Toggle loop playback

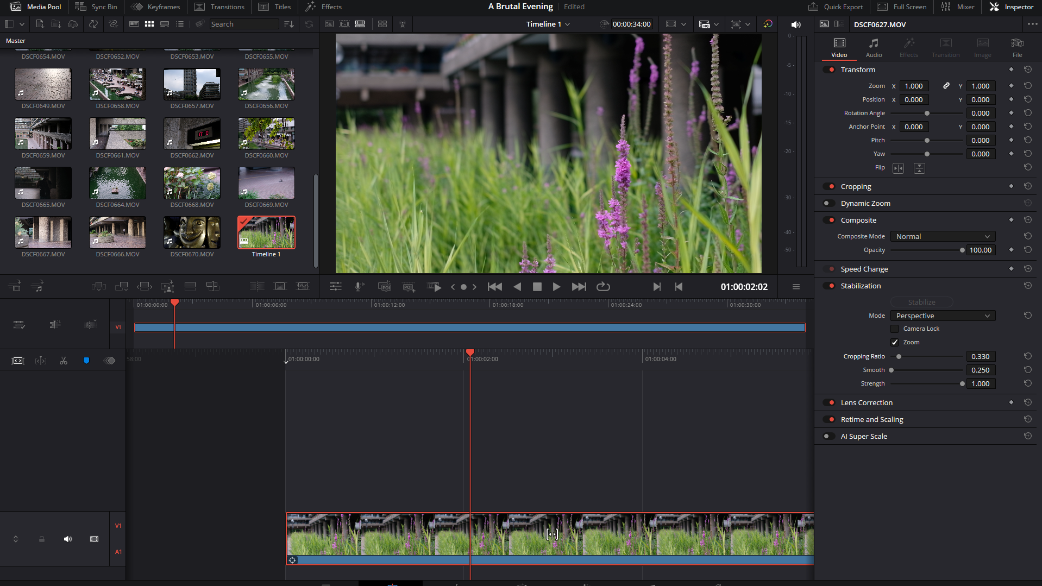[603, 287]
